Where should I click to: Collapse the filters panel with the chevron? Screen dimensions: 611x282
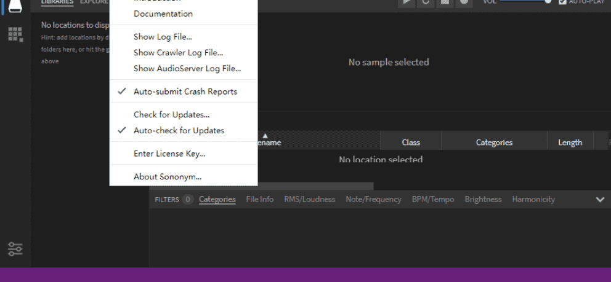tap(600, 200)
